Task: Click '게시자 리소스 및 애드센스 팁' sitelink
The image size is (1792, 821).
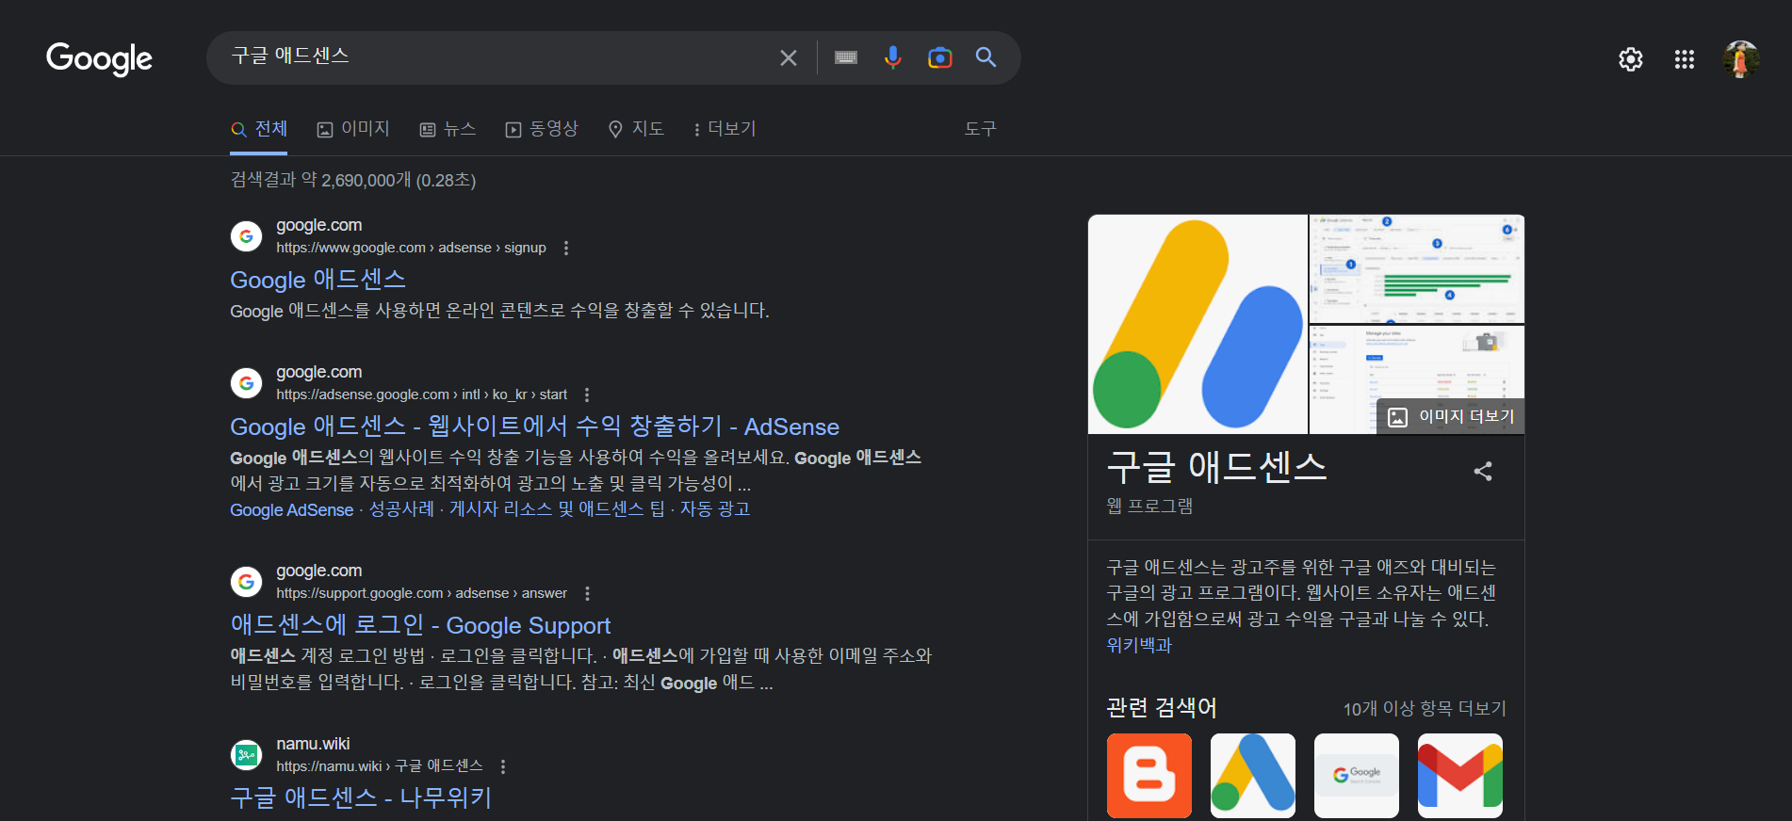Action: point(557,509)
